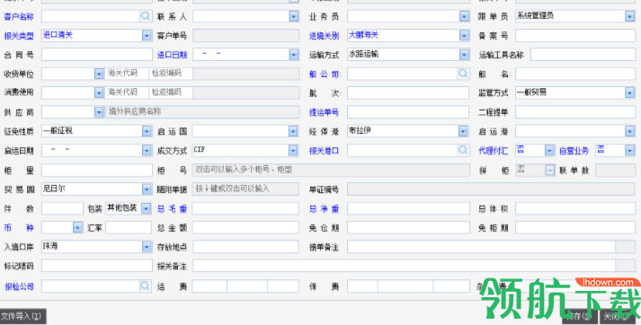Image resolution: width=641 pixels, height=325 pixels.
Task: Click the 文件导入(I) button
Action: point(22,316)
